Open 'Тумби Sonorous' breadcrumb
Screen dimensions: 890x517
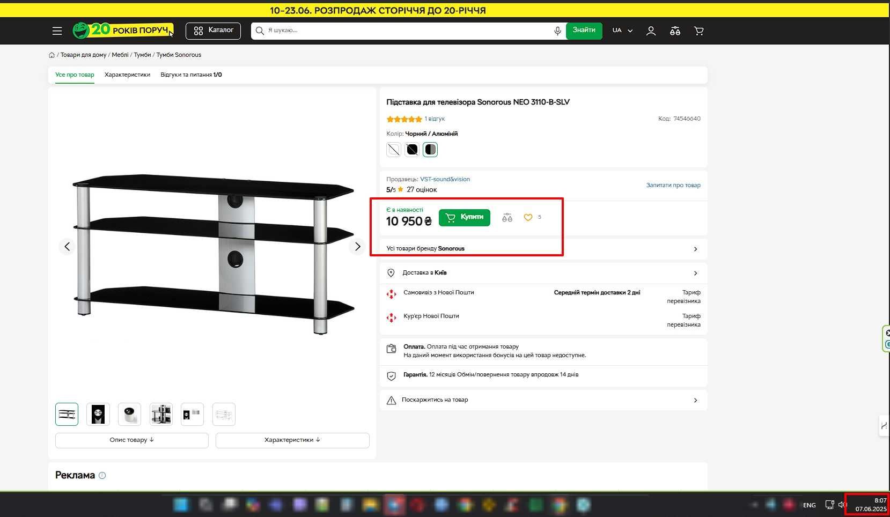tap(179, 55)
